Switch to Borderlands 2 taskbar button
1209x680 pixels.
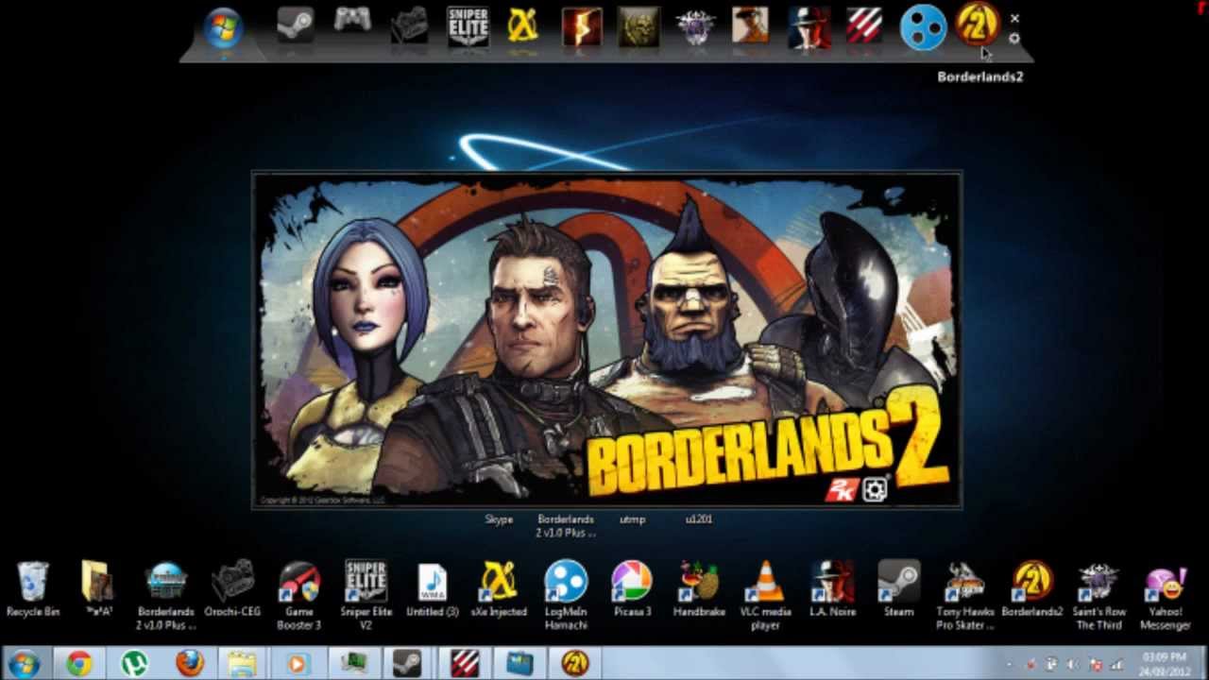point(574,663)
